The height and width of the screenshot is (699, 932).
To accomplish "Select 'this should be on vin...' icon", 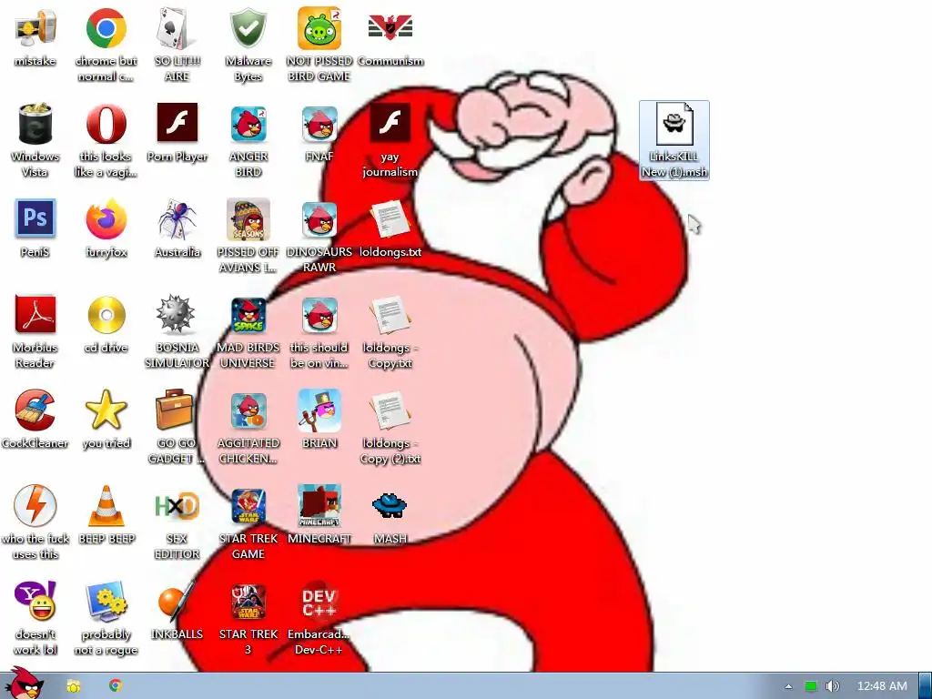I will [x=319, y=315].
